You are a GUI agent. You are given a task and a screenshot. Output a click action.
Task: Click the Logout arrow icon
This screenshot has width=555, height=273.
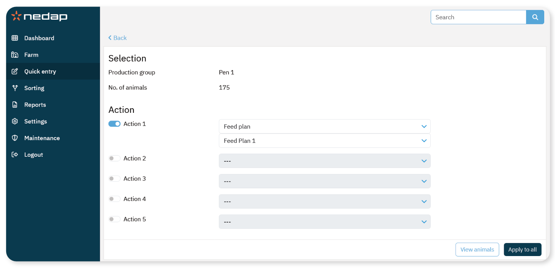15,154
